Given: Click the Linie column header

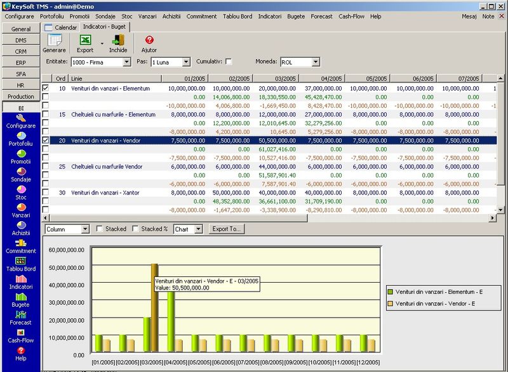Looking at the screenshot, I should [116, 79].
